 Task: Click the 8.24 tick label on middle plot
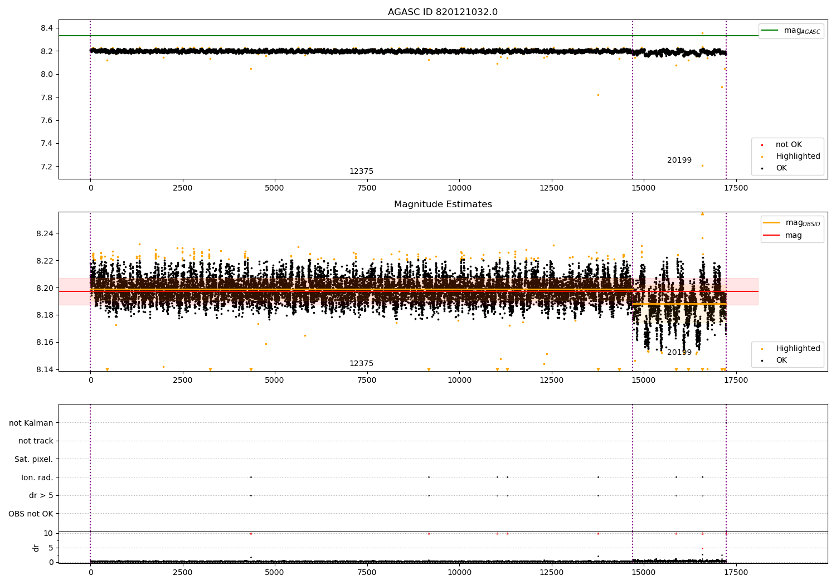tap(45, 233)
